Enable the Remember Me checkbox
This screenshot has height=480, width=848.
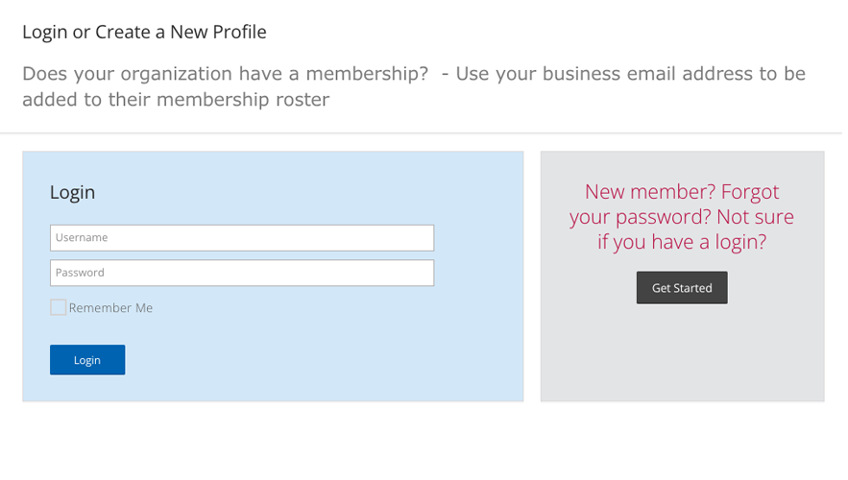point(59,308)
